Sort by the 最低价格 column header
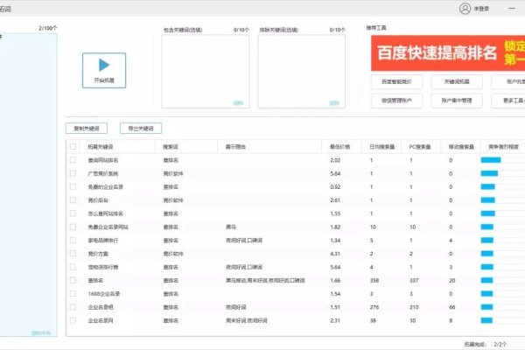 coord(339,147)
